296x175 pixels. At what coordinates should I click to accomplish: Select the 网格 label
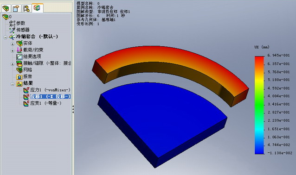[x=27, y=70]
